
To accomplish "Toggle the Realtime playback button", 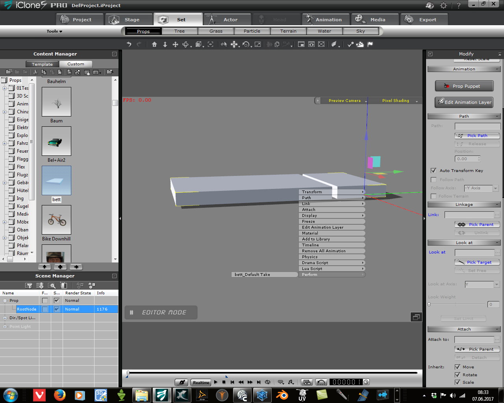I will tap(201, 383).
